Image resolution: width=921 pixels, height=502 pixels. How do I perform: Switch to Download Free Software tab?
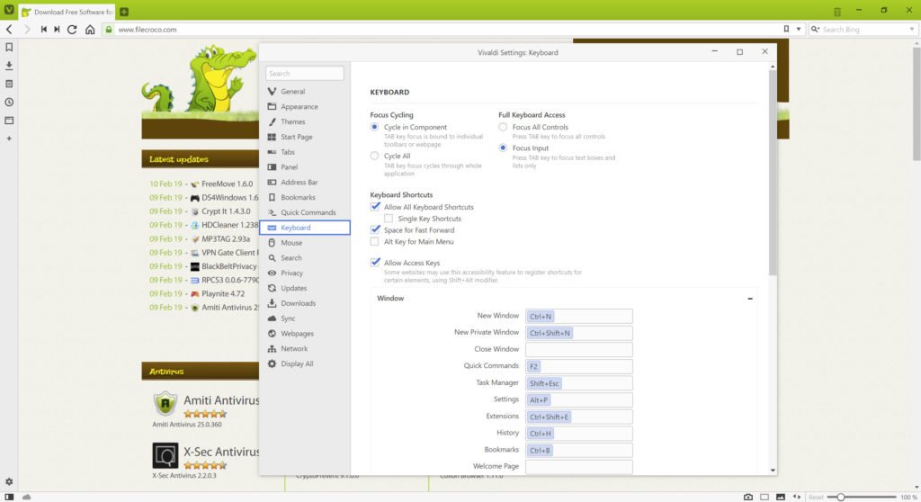67,12
